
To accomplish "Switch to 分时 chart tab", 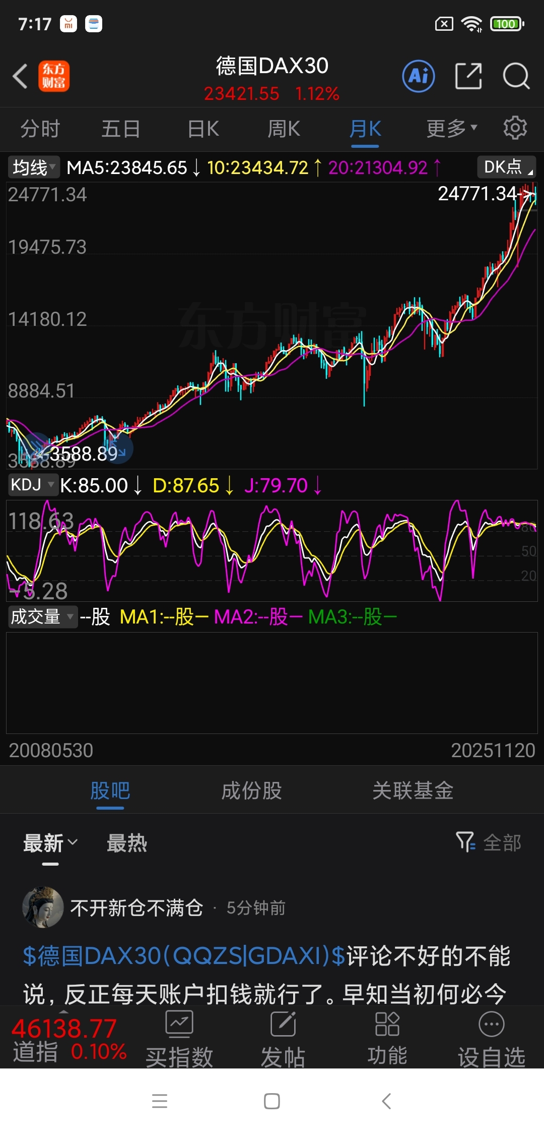I will pos(40,129).
